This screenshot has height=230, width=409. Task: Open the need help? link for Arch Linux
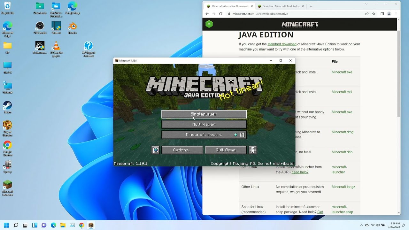(x=300, y=172)
